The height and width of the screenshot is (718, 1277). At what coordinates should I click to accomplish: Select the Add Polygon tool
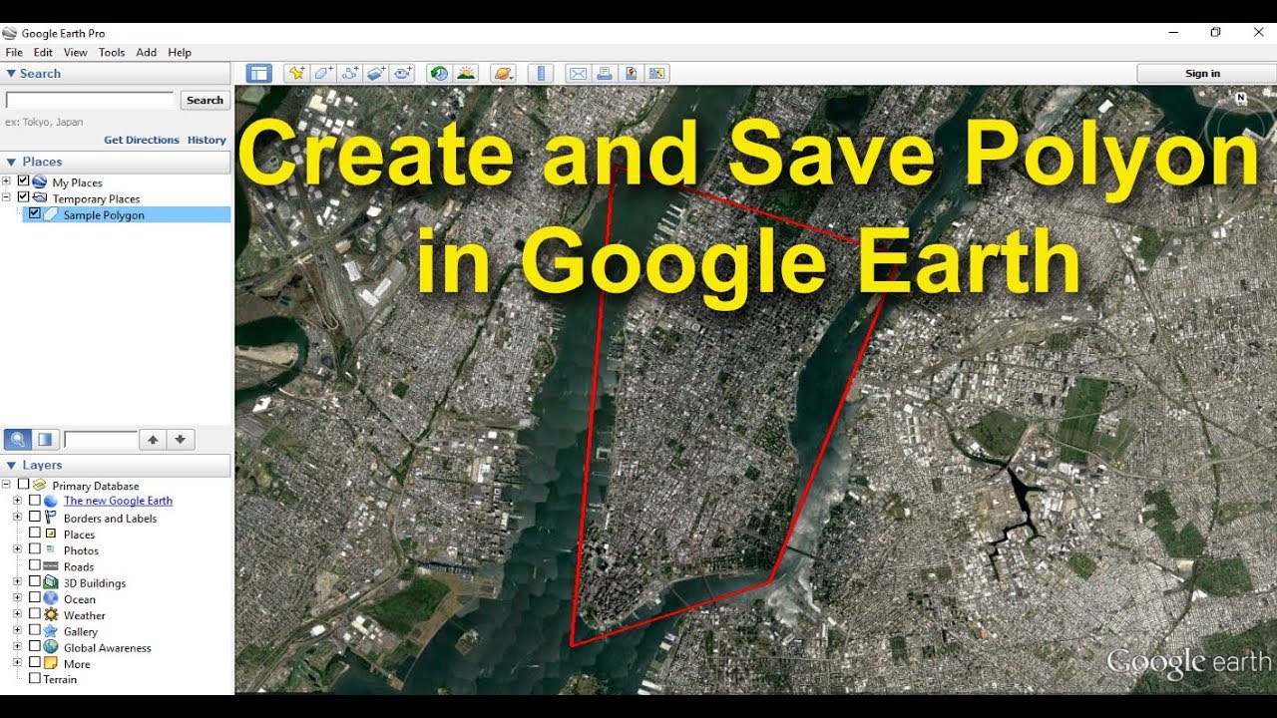point(323,73)
